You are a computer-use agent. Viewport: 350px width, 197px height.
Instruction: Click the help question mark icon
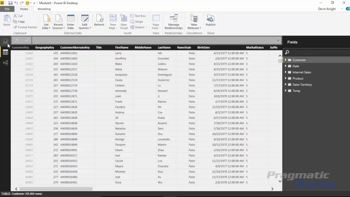(x=348, y=9)
